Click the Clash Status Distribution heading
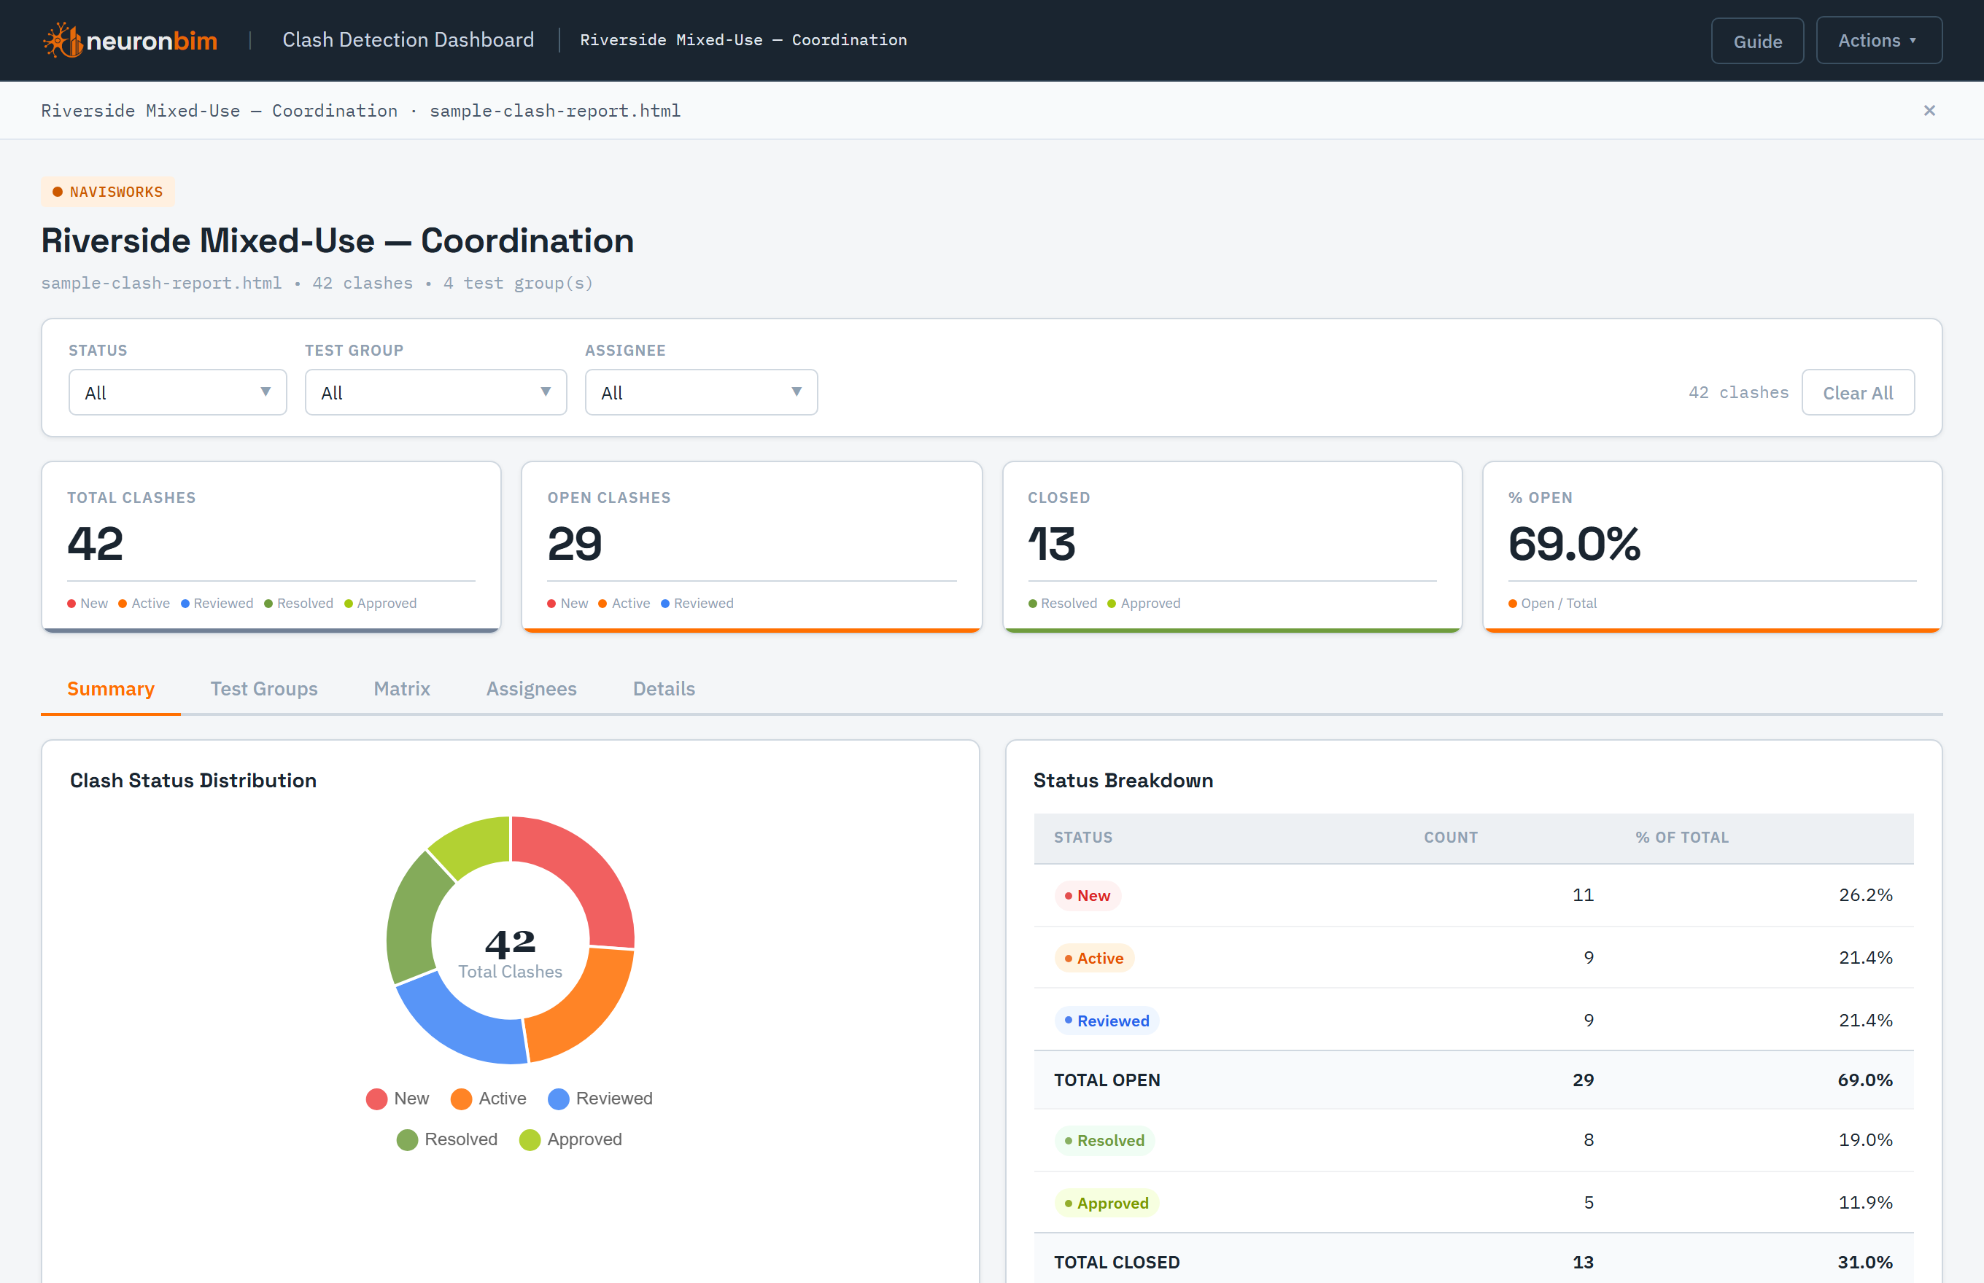Viewport: 1984px width, 1283px height. tap(193, 781)
